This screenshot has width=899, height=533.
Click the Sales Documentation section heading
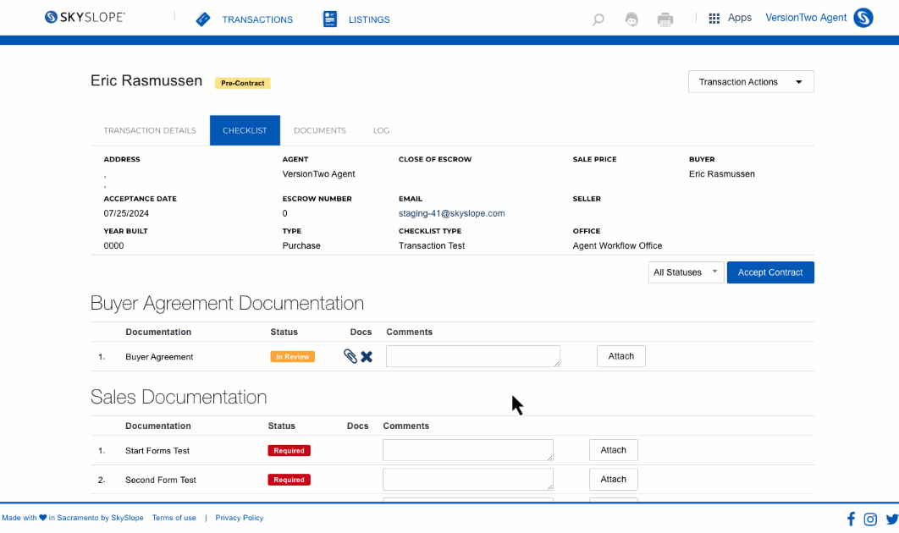[x=179, y=397]
